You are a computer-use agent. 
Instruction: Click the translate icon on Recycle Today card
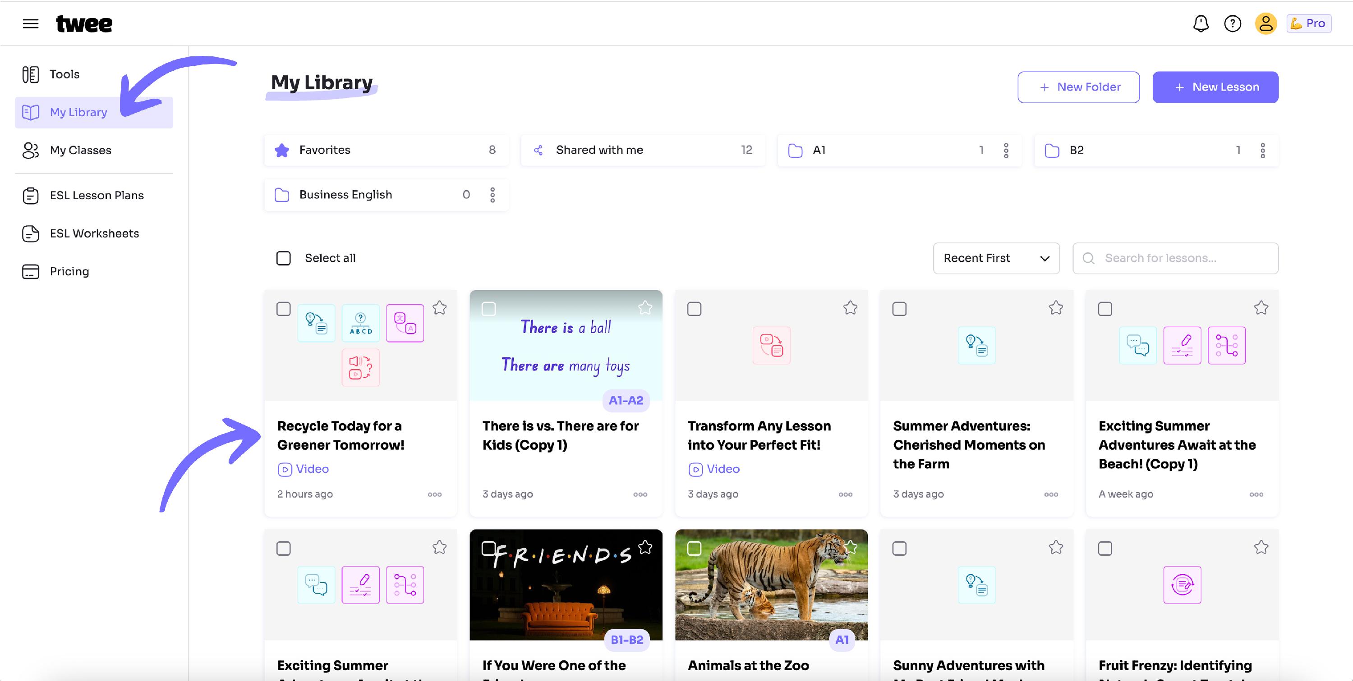pyautogui.click(x=405, y=323)
